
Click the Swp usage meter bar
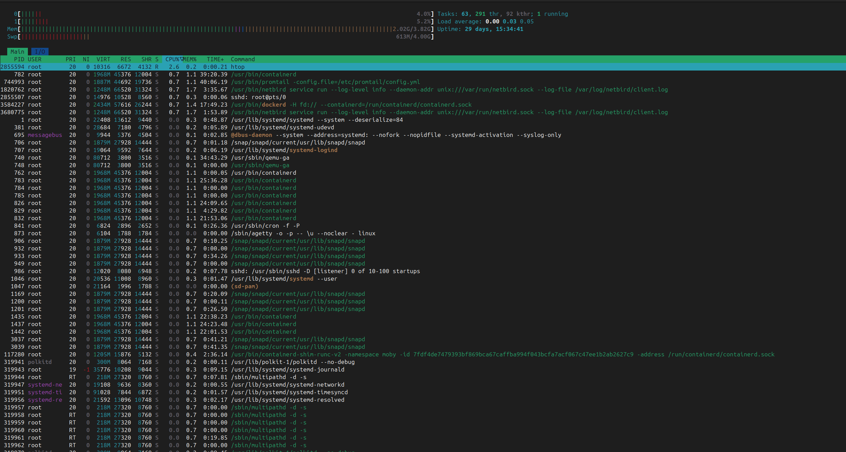pos(220,36)
